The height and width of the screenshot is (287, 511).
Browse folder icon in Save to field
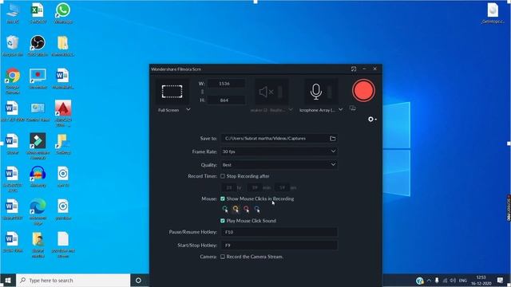(332, 138)
